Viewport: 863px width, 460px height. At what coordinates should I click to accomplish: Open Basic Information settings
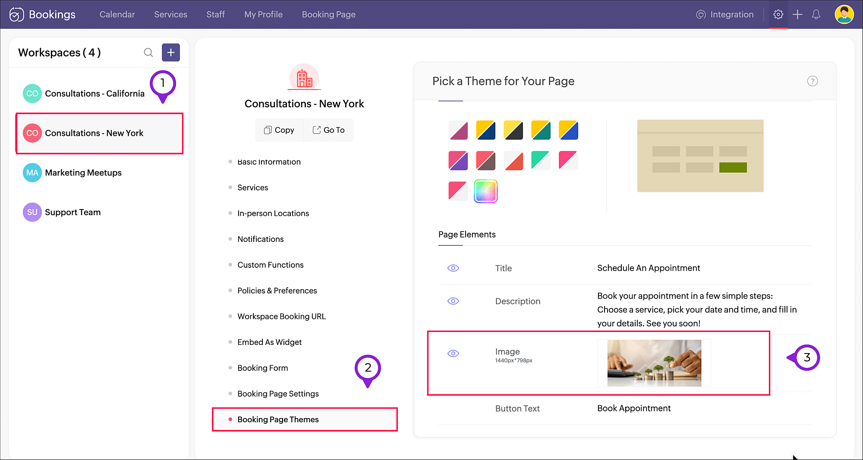[269, 162]
